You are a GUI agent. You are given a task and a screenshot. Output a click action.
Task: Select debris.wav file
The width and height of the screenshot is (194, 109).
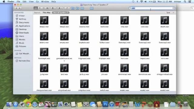tap(44, 36)
